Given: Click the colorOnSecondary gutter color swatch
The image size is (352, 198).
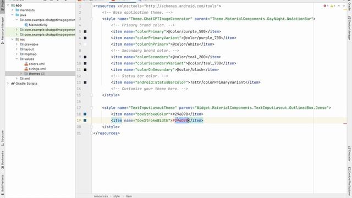Looking at the screenshot, I should 85,70.
